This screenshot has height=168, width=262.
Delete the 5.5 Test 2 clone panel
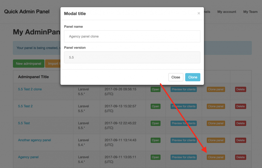(241, 89)
